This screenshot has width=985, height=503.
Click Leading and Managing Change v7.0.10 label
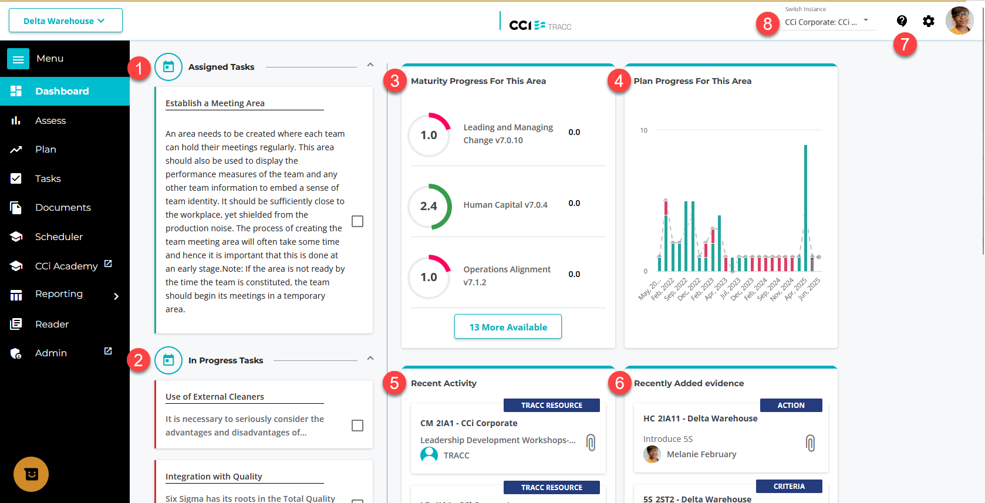(508, 134)
